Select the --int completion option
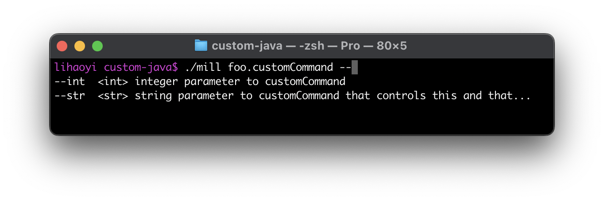Image resolution: width=604 pixels, height=201 pixels. [x=70, y=82]
